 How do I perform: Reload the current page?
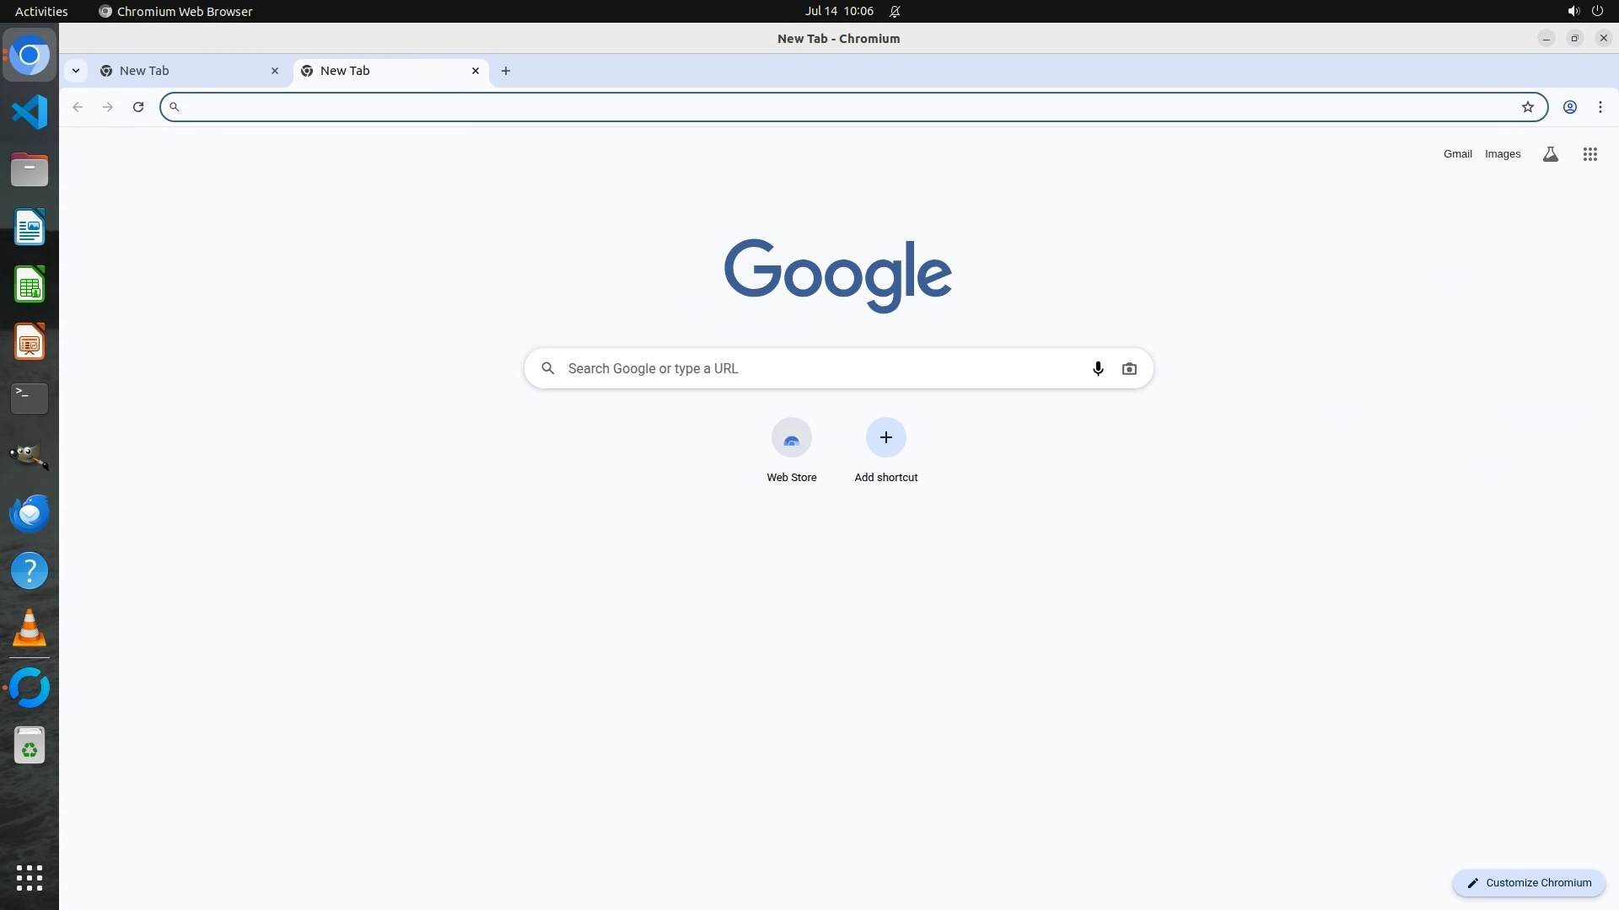tap(138, 107)
